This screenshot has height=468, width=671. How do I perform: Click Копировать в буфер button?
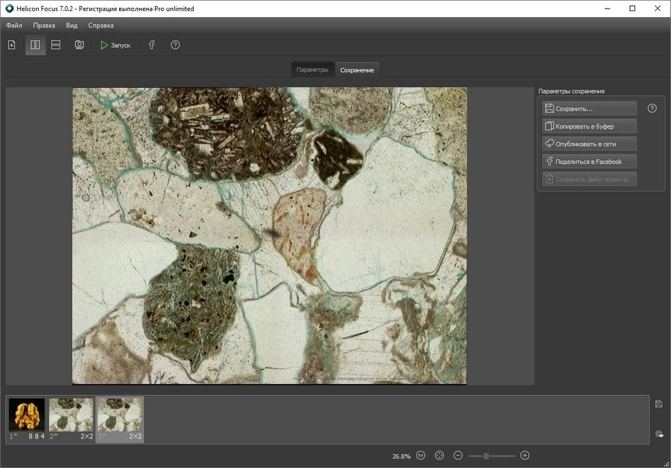589,127
